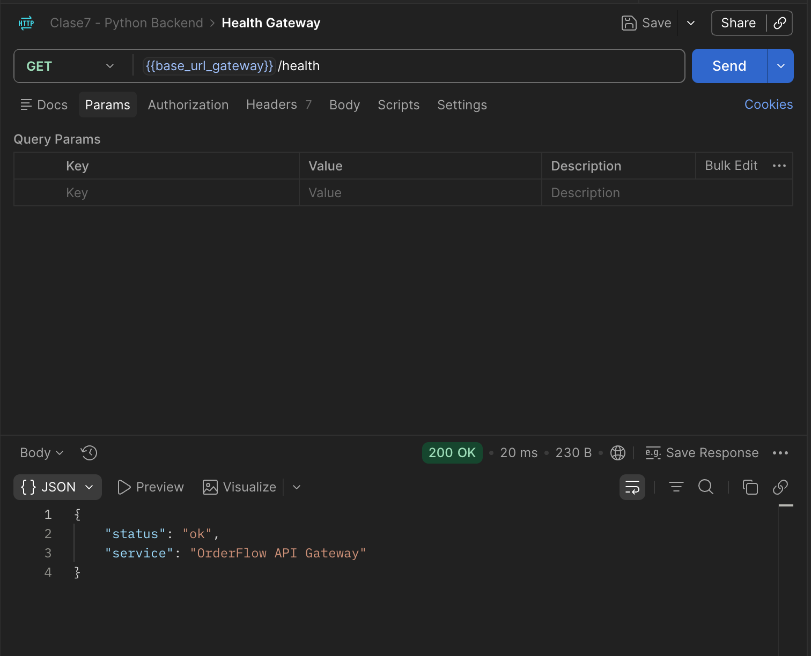Open the response Body dropdown

tap(42, 453)
